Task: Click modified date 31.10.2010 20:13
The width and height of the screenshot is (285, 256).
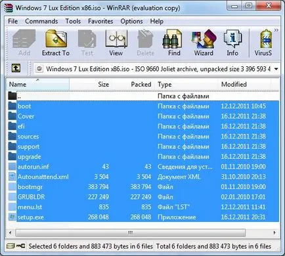Action: click(243, 177)
